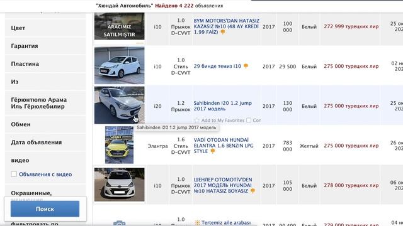403x226 pixels.
Task: Click the 783 000 mileage cell
Action: 288,146
